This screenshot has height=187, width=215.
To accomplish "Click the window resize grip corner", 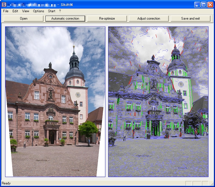I will coord(212,184).
